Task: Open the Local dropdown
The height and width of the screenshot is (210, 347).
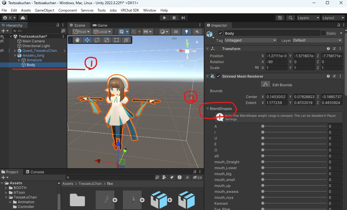Action: [x=102, y=32]
